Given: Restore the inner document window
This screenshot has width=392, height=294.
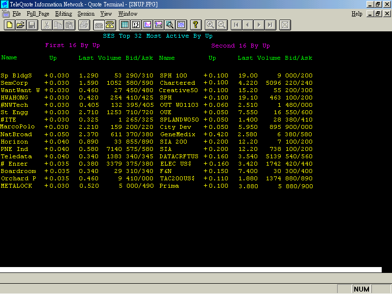Looking at the screenshot, I should (x=378, y=14).
